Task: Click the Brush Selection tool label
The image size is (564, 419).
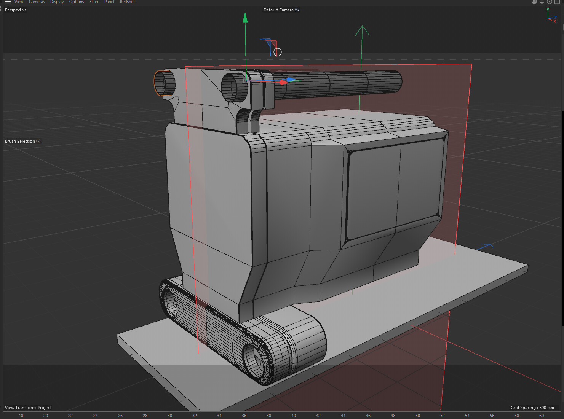Action: (20, 141)
